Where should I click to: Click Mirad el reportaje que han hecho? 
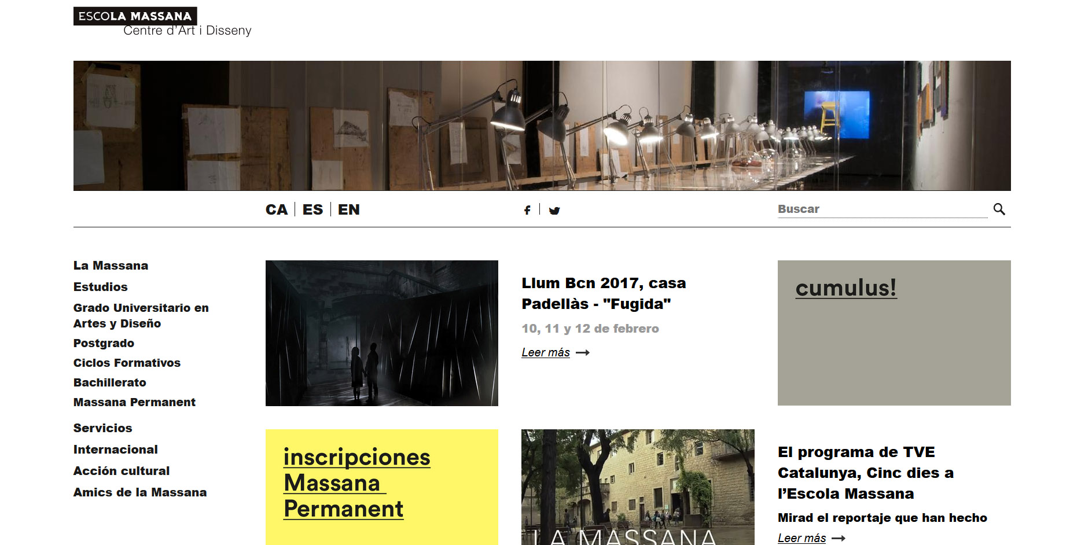[x=883, y=518]
